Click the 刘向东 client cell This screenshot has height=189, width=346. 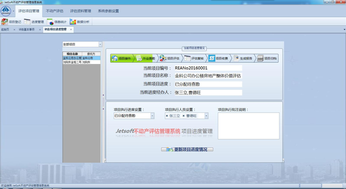coord(91,62)
